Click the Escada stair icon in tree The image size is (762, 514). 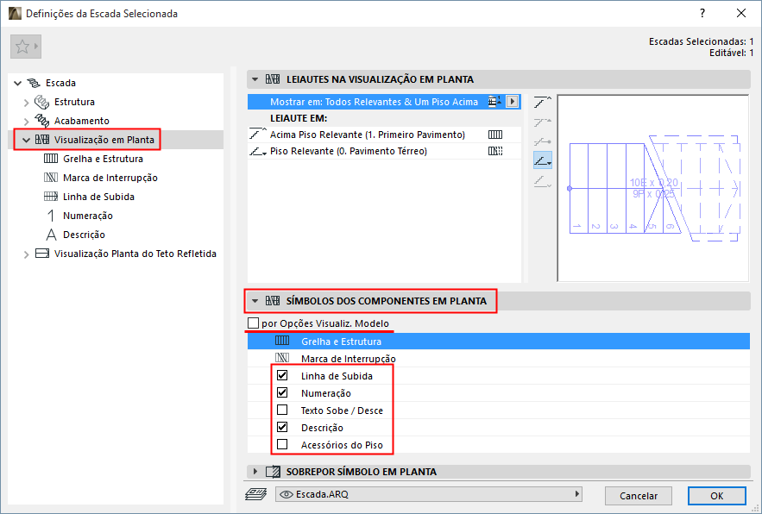[34, 83]
